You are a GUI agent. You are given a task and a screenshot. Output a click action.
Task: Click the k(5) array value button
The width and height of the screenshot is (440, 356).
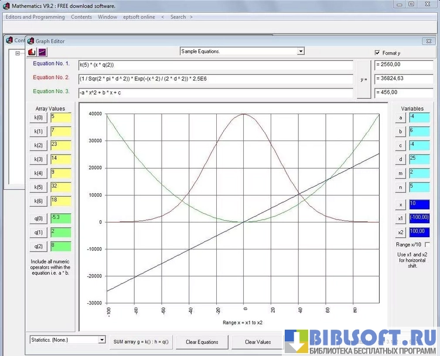[39, 187]
